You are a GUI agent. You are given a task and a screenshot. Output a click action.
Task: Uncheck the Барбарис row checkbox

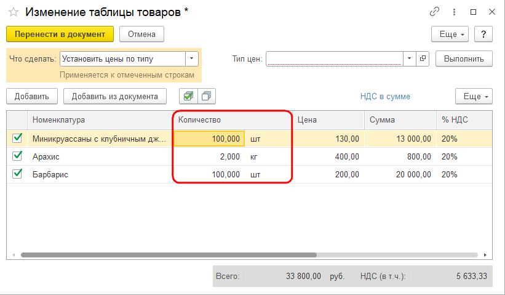[x=17, y=174]
